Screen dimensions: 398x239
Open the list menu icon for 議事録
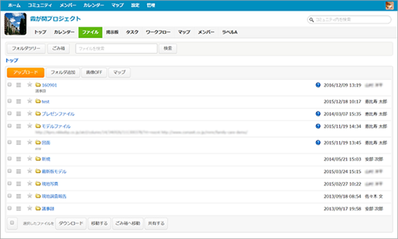pos(19,209)
